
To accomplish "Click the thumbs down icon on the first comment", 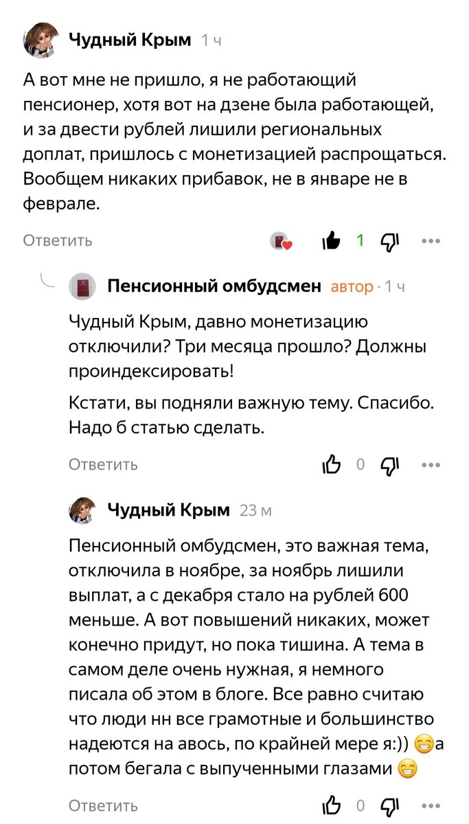I will [x=389, y=240].
